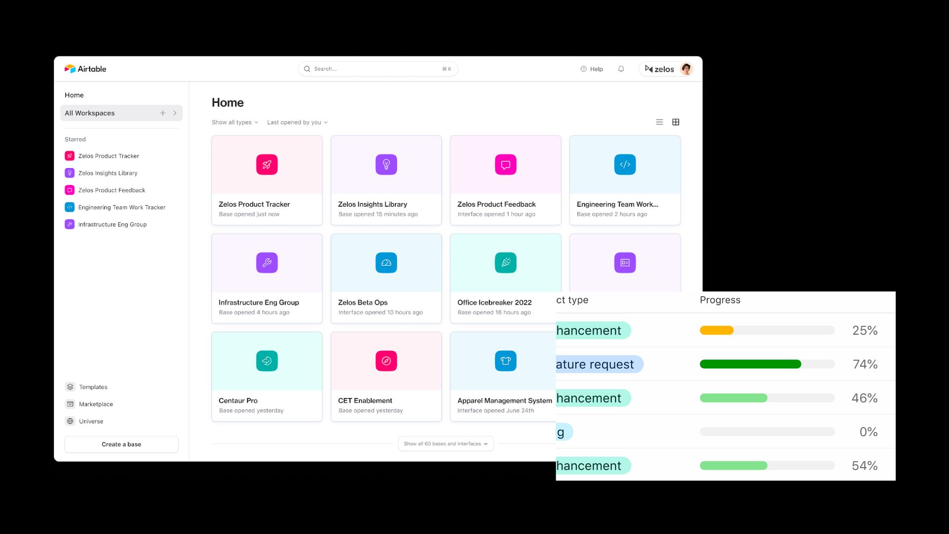This screenshot has height=534, width=949.
Task: Click the rocket icon for Zelos Product Tracker card
Action: pyautogui.click(x=267, y=165)
